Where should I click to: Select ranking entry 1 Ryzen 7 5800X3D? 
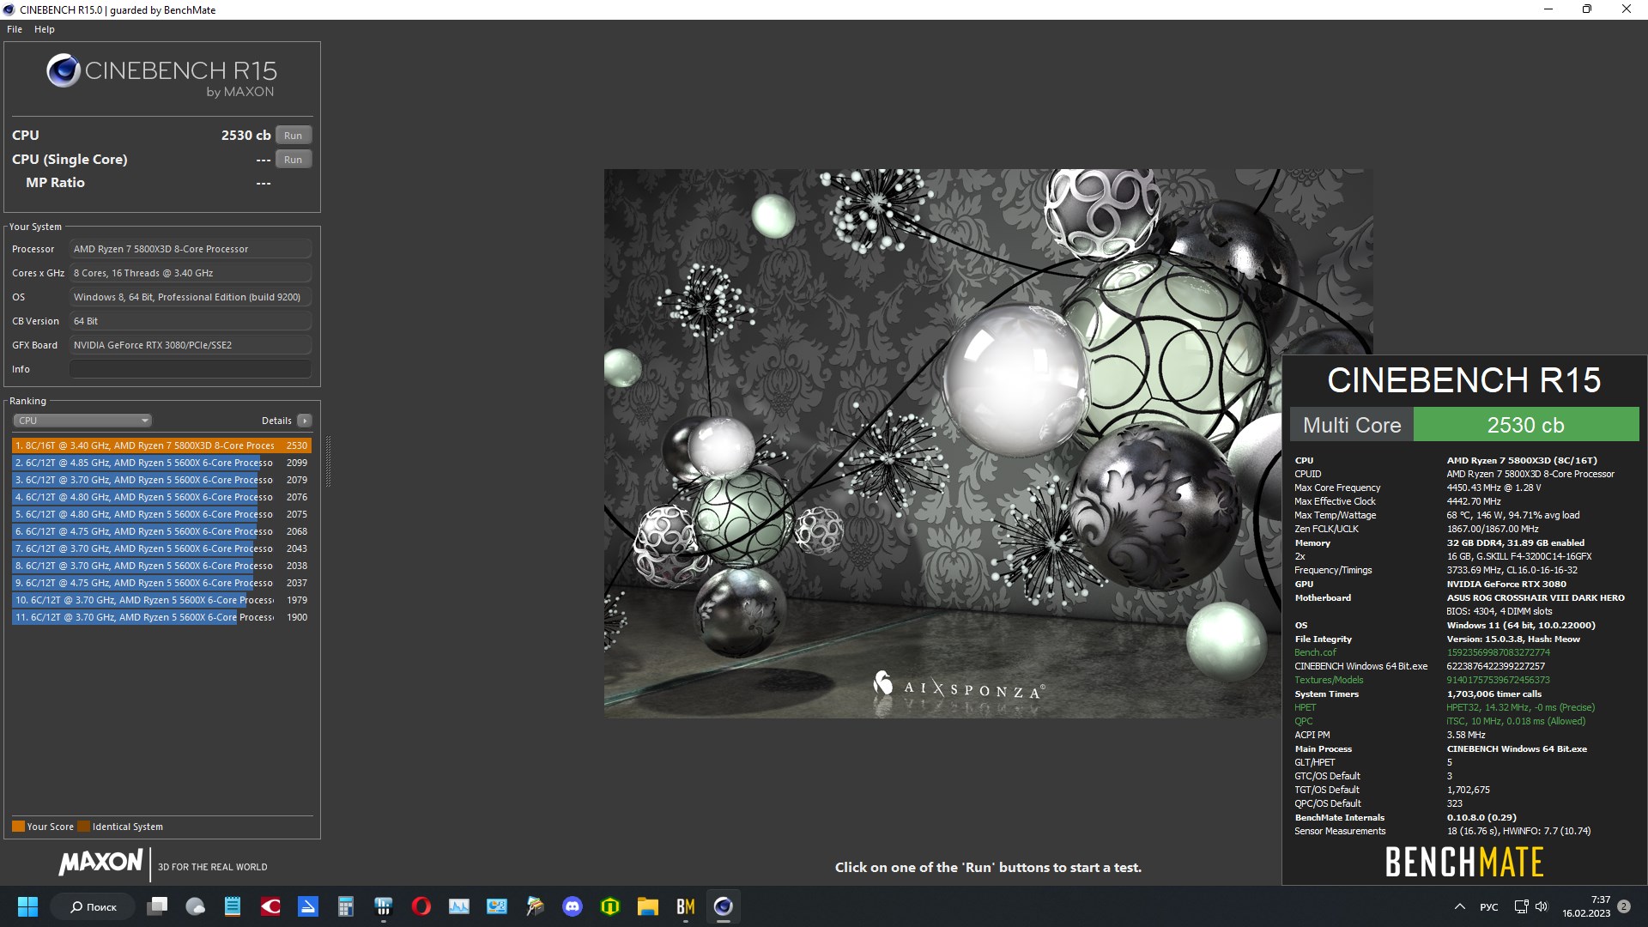[x=161, y=445]
